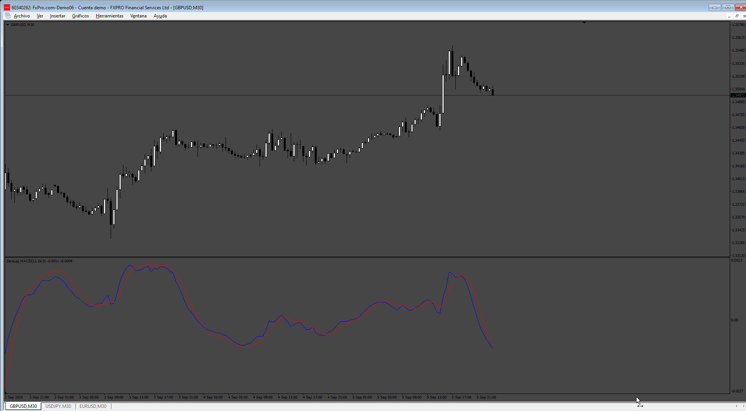Open the Herramientas menu
Viewport: 746px width, 411px height.
[x=109, y=16]
